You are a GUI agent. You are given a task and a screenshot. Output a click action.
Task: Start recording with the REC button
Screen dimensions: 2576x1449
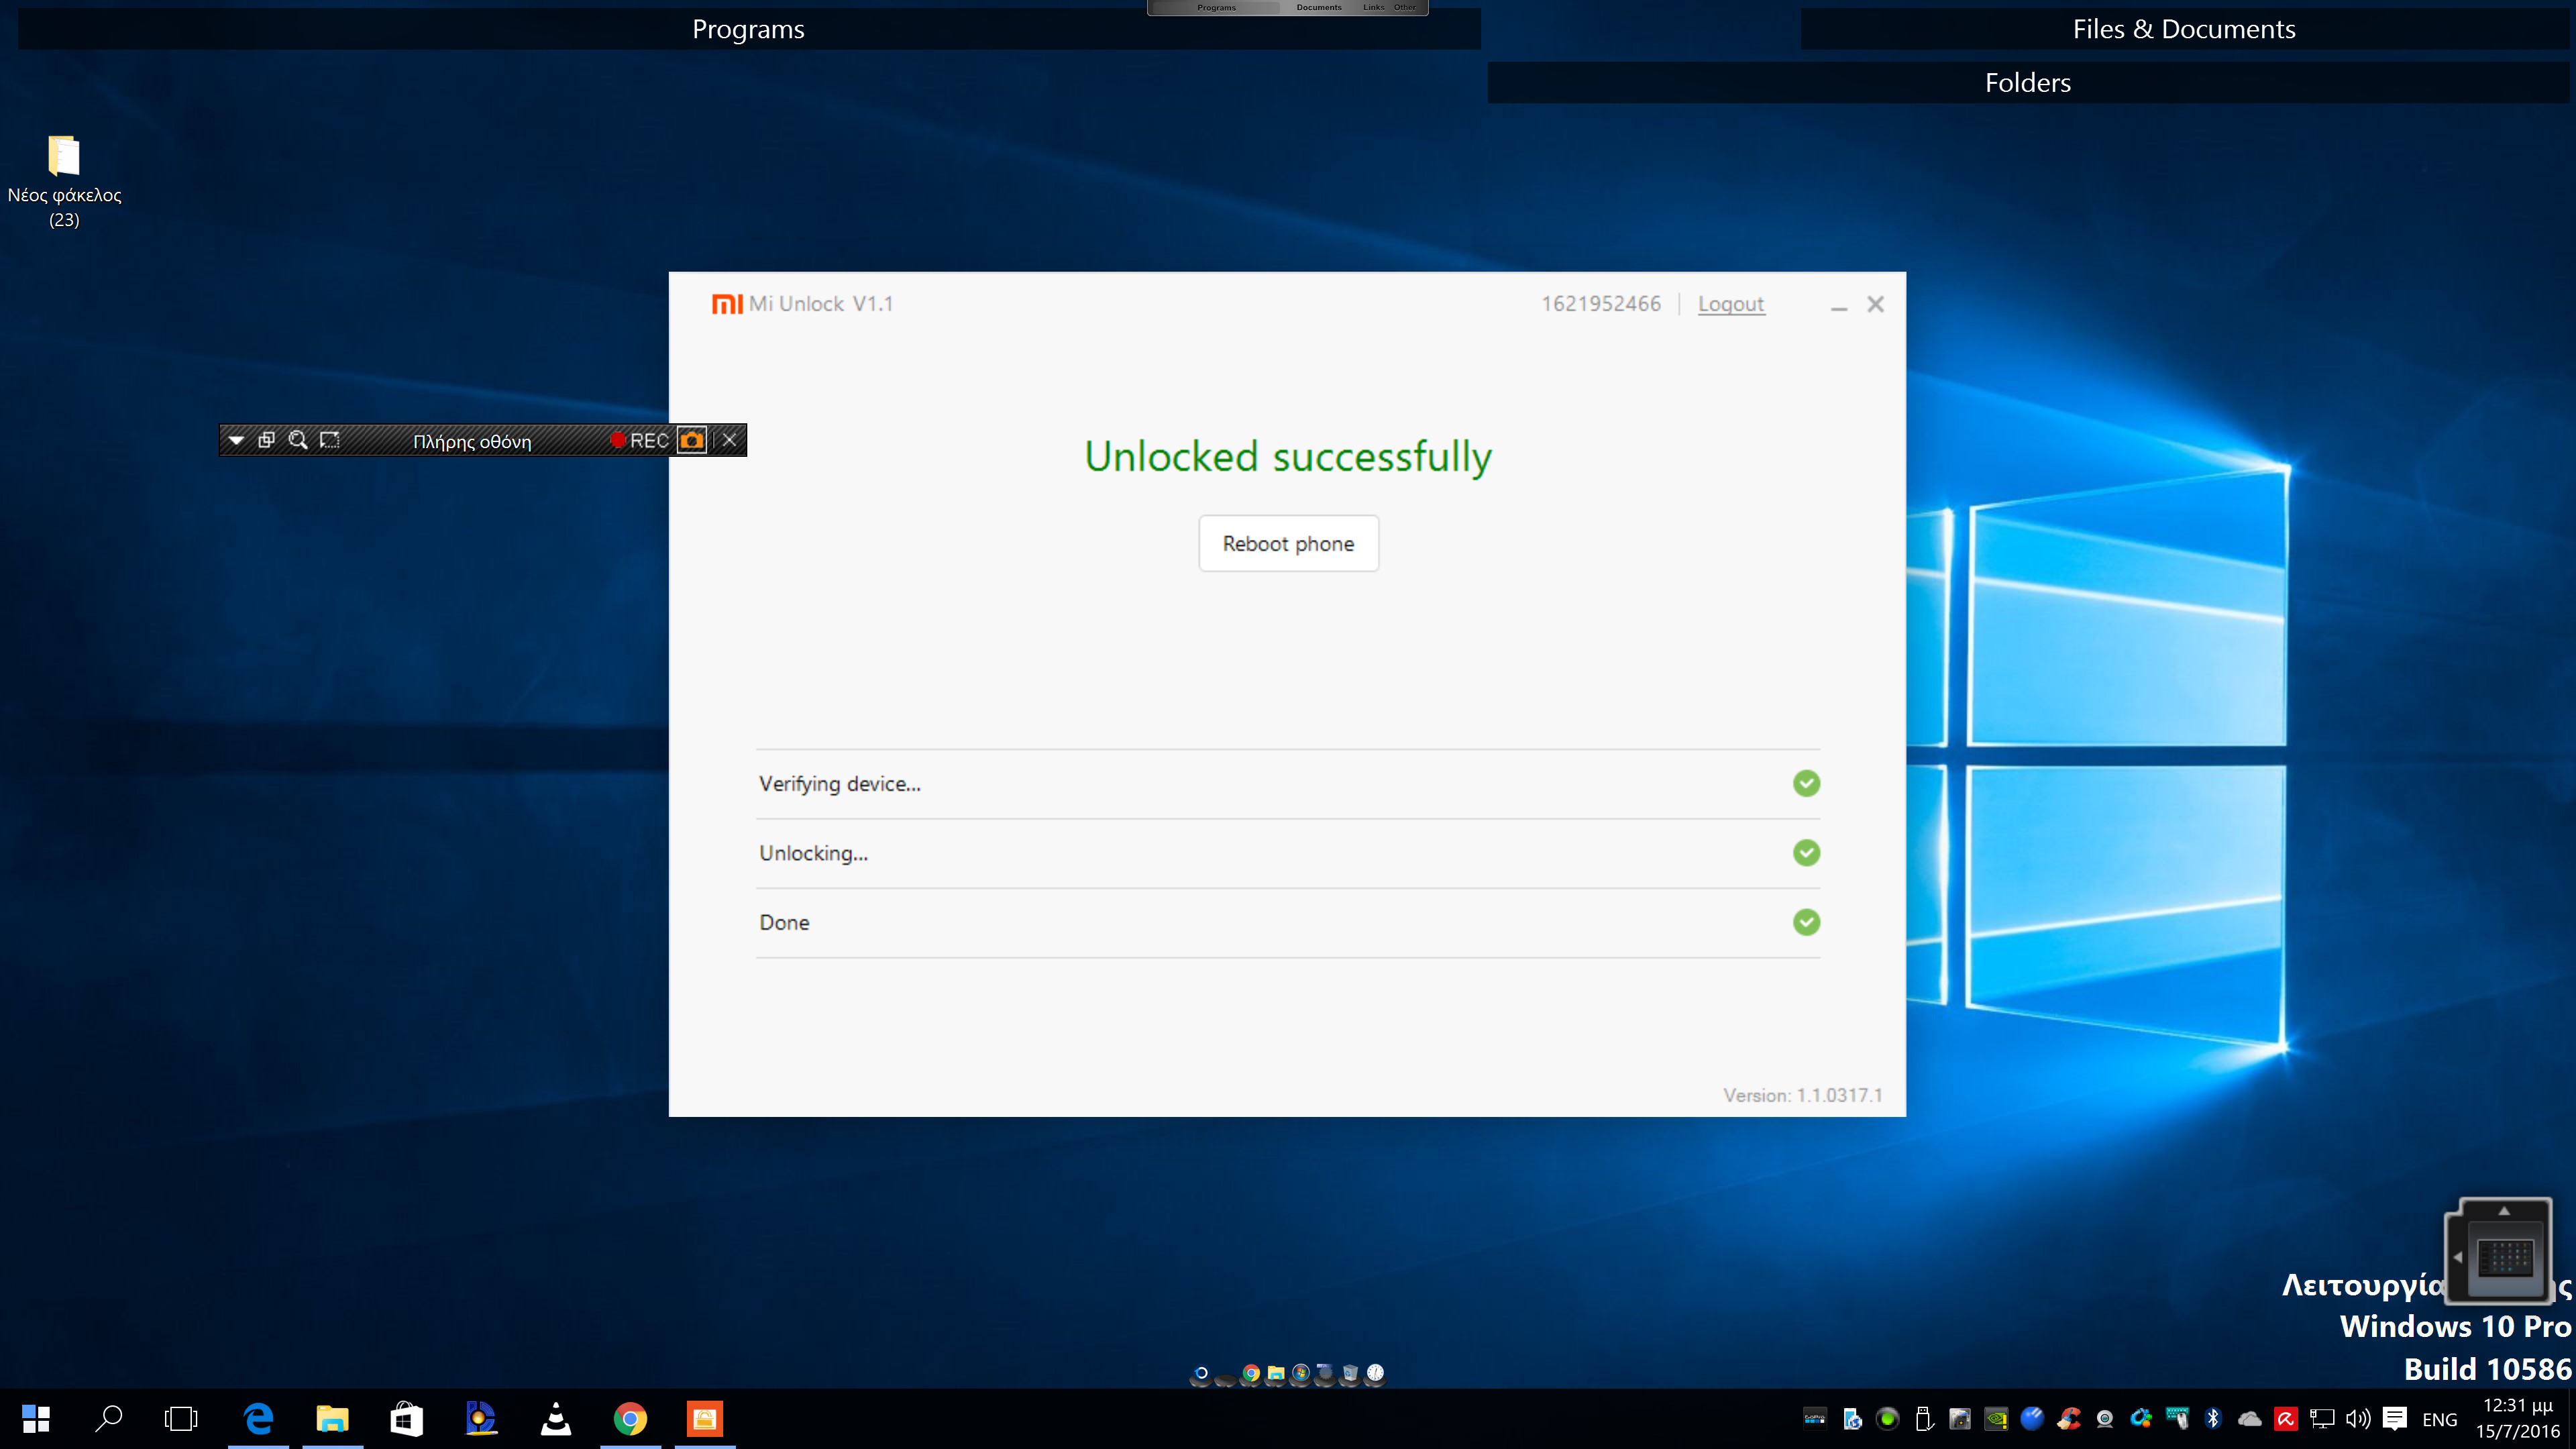click(640, 440)
